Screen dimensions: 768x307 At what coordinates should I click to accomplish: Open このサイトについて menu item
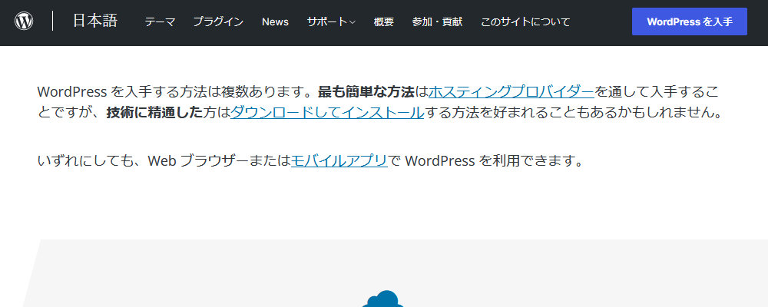[525, 21]
